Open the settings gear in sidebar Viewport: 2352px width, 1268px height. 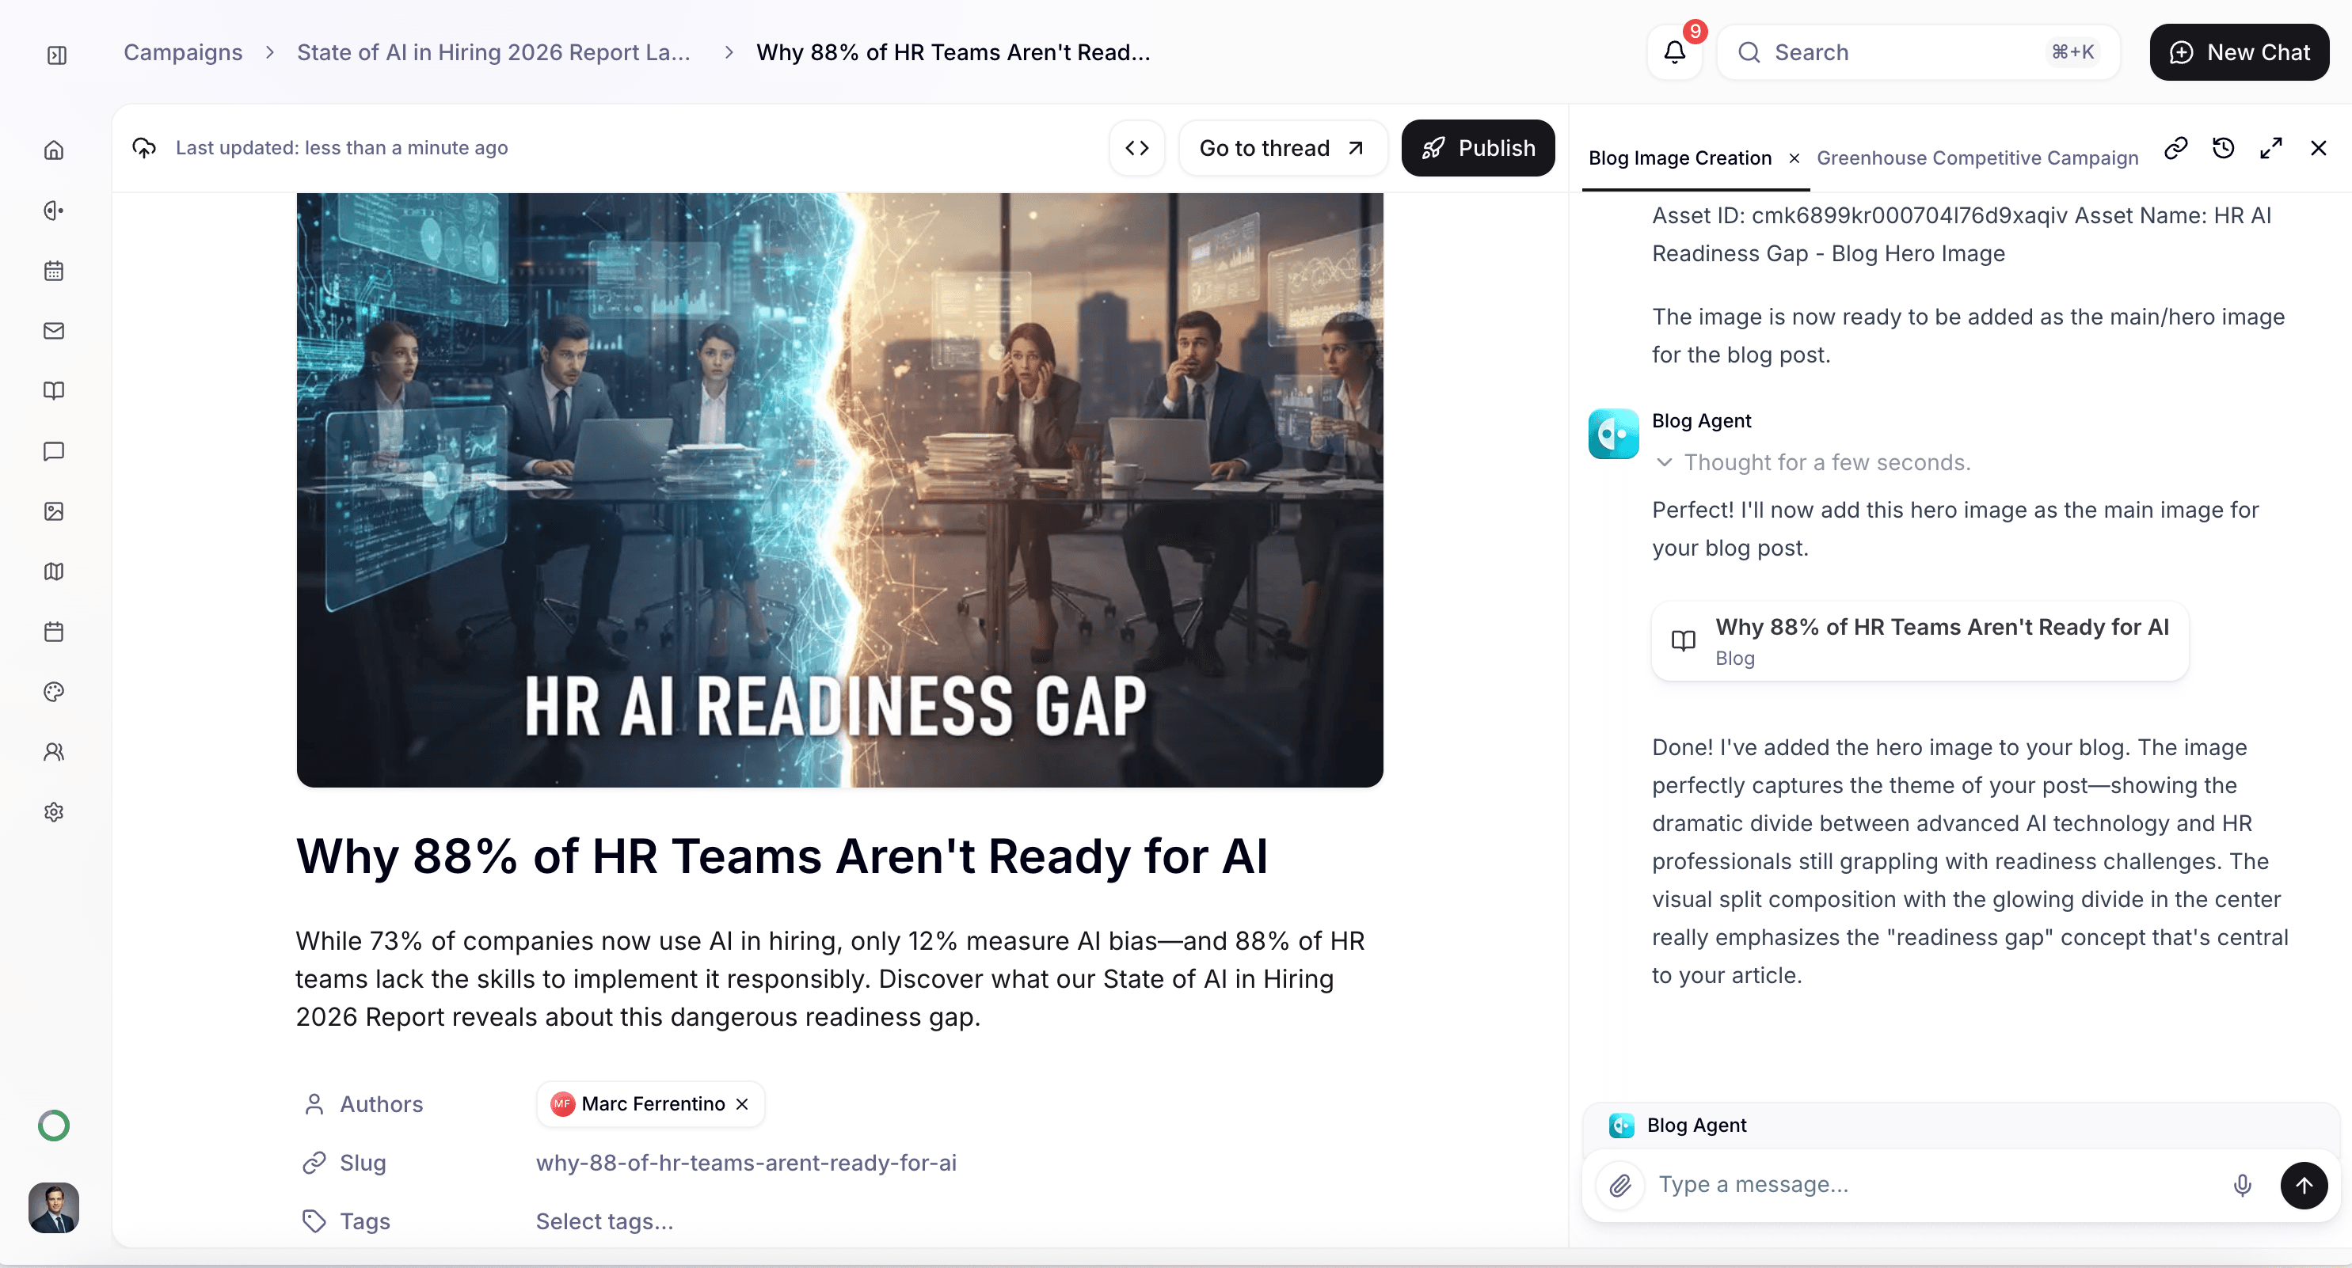point(54,811)
